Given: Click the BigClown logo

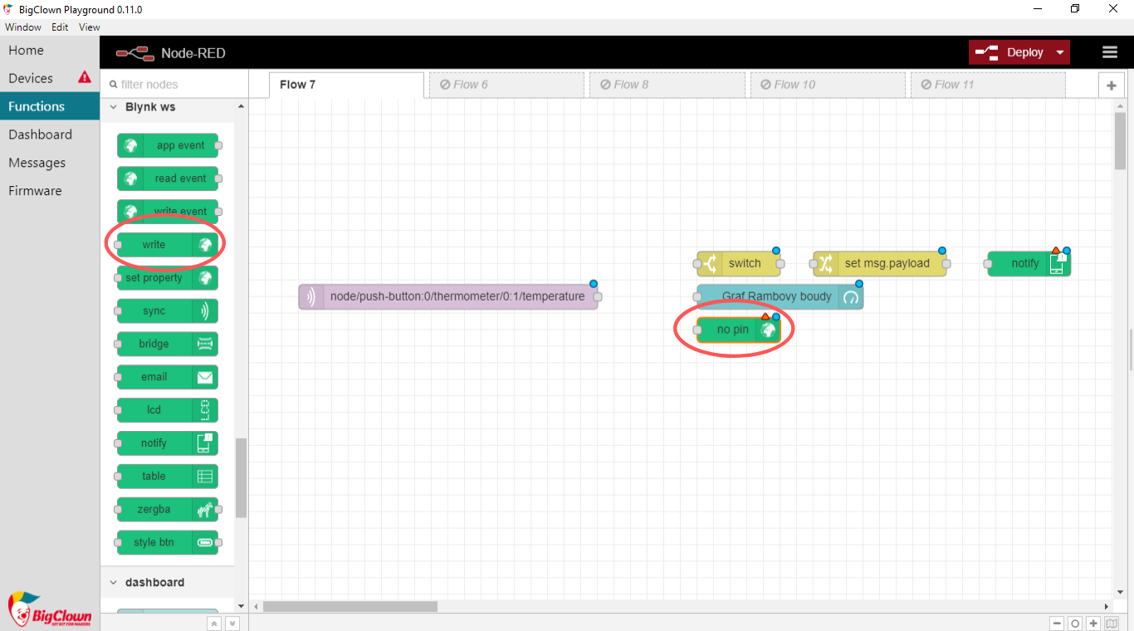Looking at the screenshot, I should [x=49, y=609].
